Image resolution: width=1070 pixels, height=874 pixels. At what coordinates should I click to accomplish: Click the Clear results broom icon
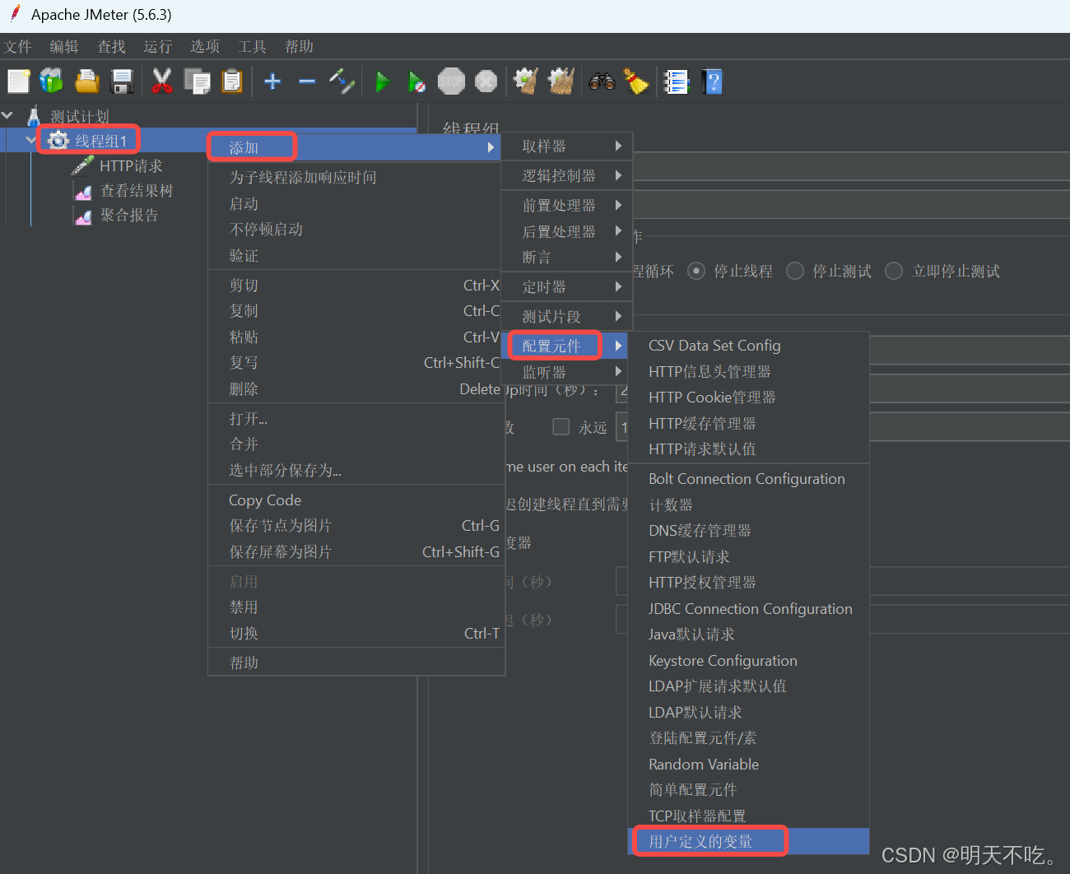click(x=526, y=81)
